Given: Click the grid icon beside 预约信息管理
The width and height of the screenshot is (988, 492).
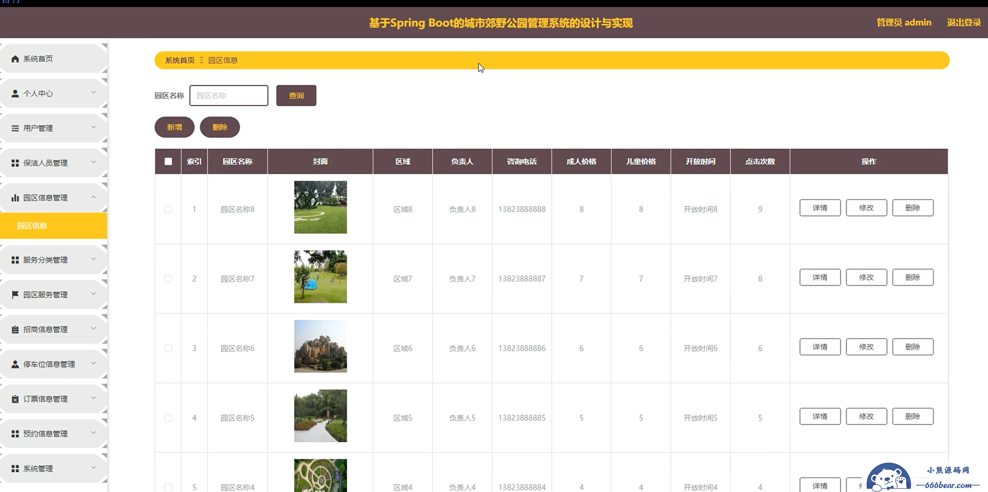Looking at the screenshot, I should pos(15,434).
